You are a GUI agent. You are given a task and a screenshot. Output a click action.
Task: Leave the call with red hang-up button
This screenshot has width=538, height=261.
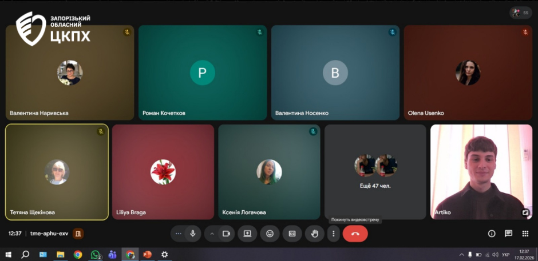[355, 234]
